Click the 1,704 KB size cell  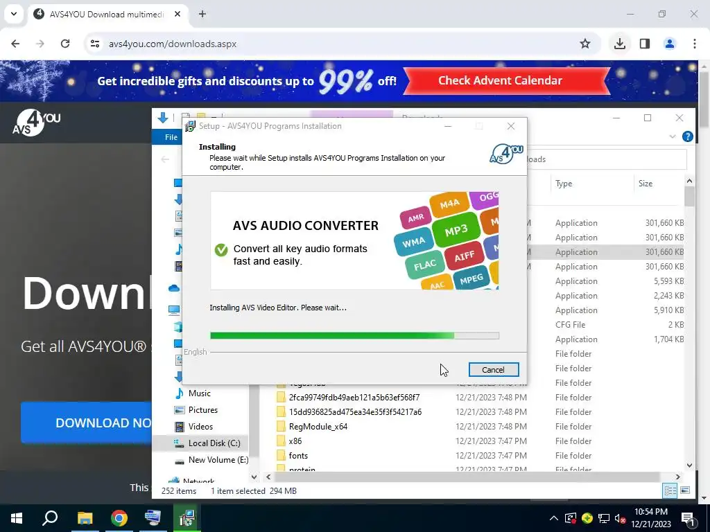(668, 339)
